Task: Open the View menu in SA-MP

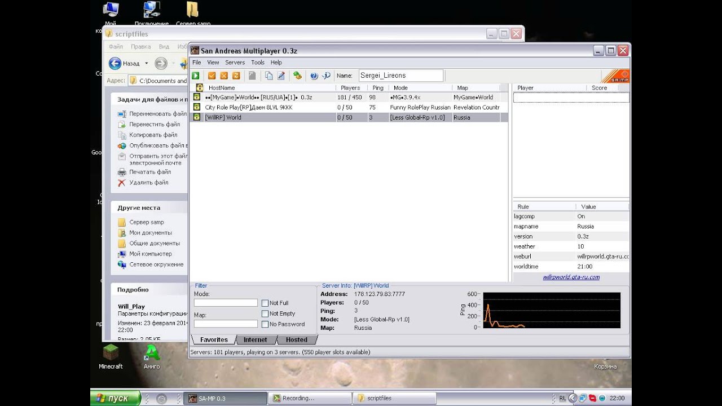Action: (213, 63)
